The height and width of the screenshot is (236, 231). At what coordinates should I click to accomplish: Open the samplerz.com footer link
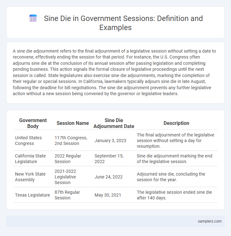[x=209, y=221]
